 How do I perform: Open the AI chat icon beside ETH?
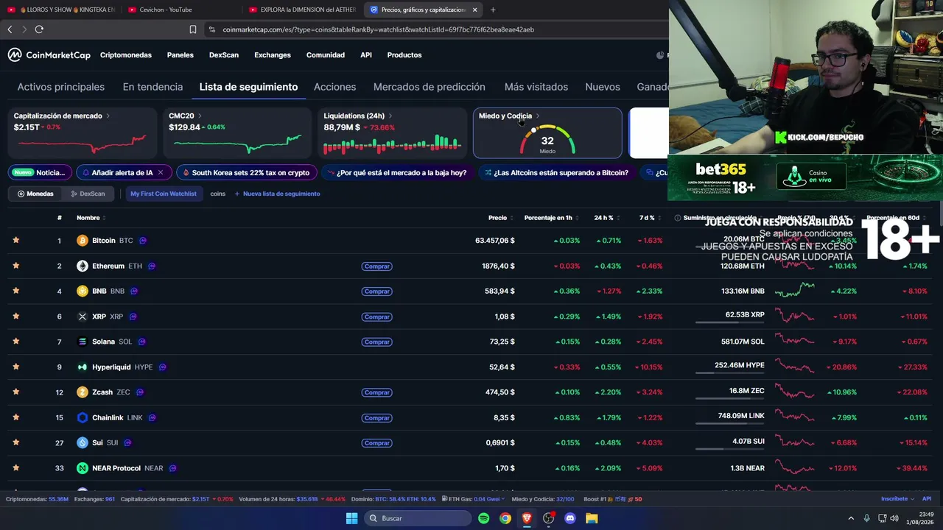[x=152, y=266]
